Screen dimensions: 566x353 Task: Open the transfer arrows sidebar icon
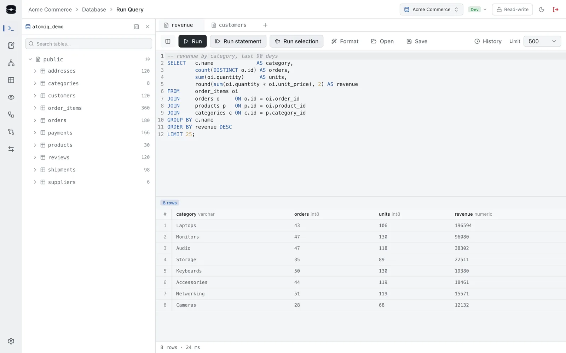click(x=11, y=149)
